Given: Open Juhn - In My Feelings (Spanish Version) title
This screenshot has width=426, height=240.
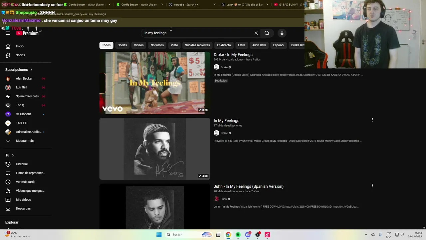Looking at the screenshot, I should click(249, 186).
